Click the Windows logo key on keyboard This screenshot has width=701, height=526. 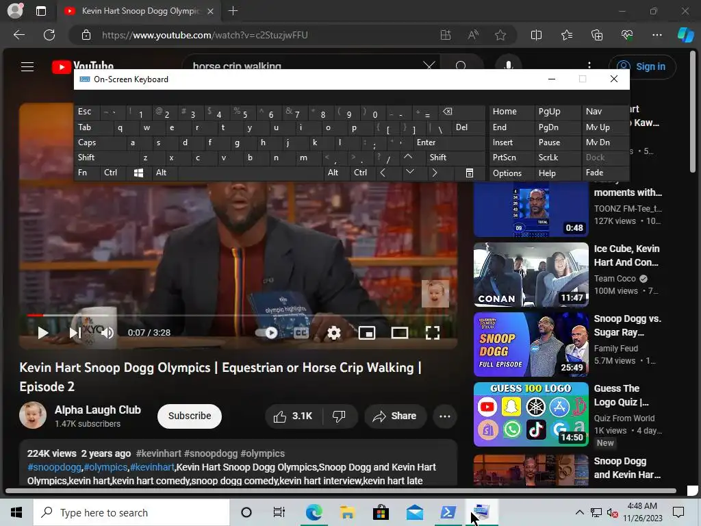[138, 173]
